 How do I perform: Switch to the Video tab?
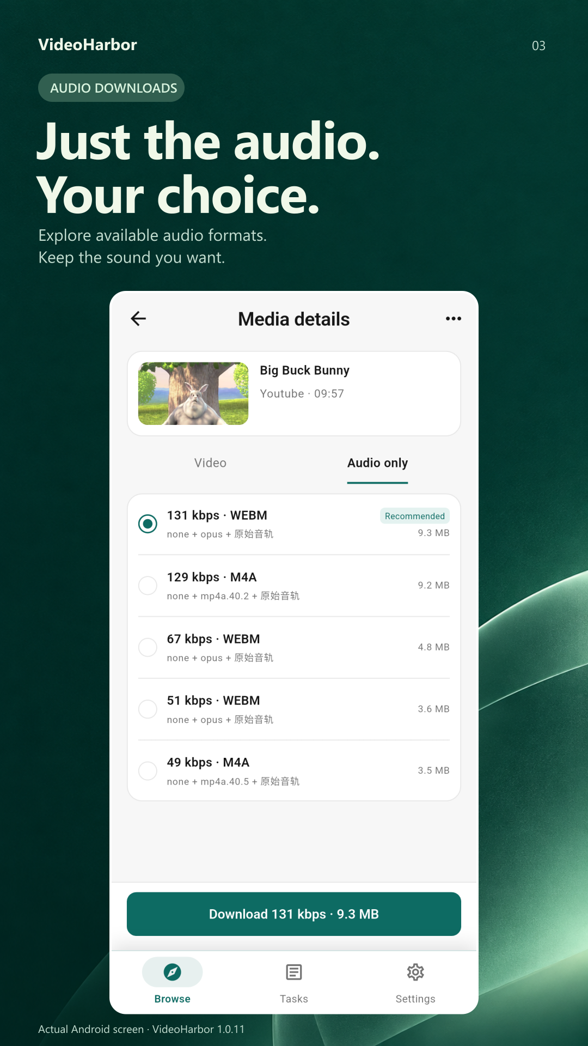coord(210,463)
